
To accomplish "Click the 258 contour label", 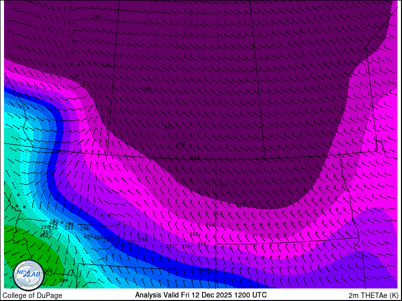I will point(224,185).
